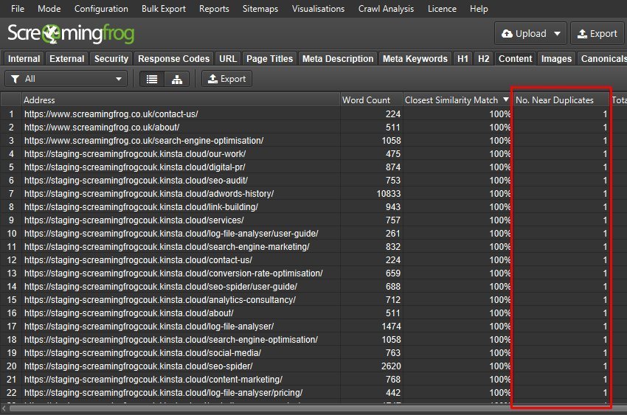
Task: Open the Meta Description tab
Action: coord(338,59)
